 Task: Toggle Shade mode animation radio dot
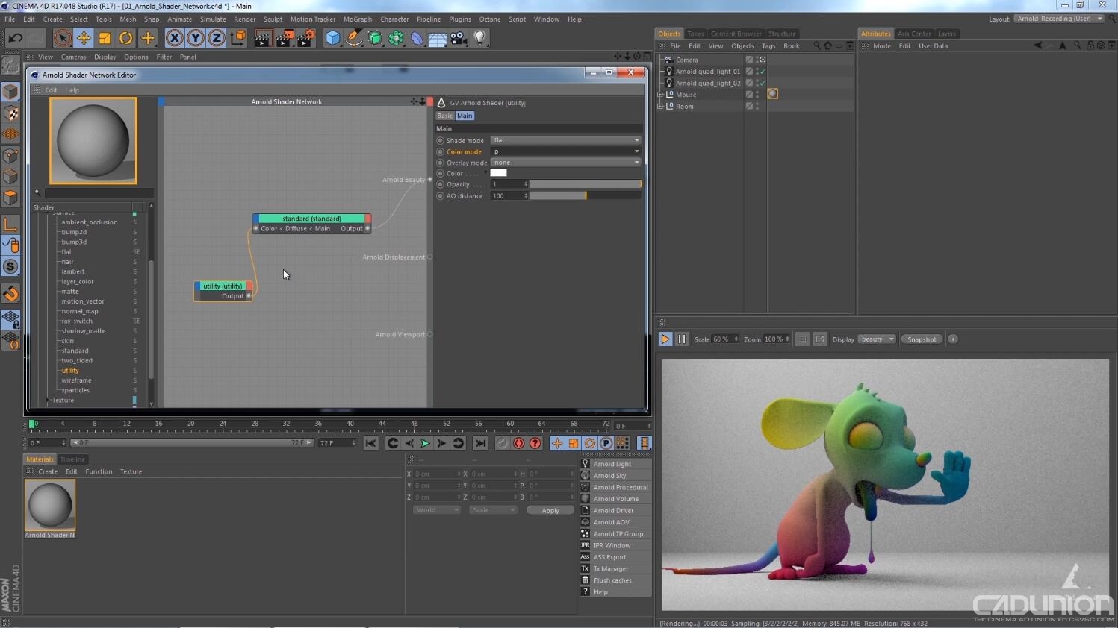(x=440, y=140)
